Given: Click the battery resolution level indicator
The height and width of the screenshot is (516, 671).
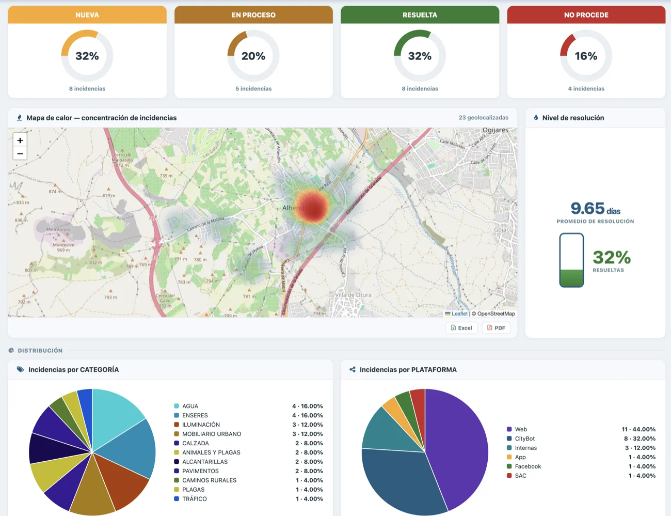Looking at the screenshot, I should click(571, 260).
